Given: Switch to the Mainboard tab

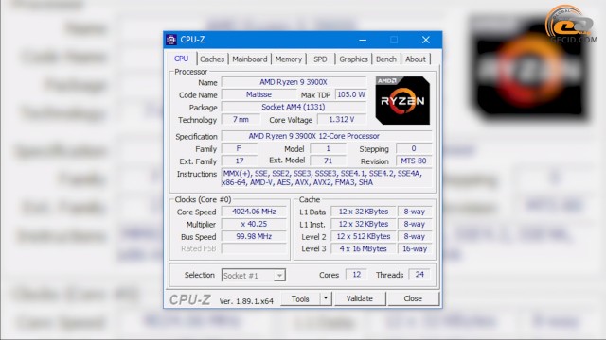Looking at the screenshot, I should [x=250, y=59].
